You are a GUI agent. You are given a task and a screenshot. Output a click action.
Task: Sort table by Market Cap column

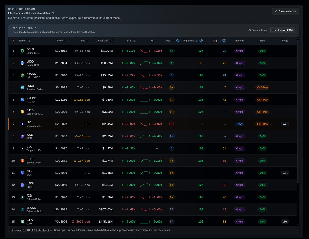(104, 41)
